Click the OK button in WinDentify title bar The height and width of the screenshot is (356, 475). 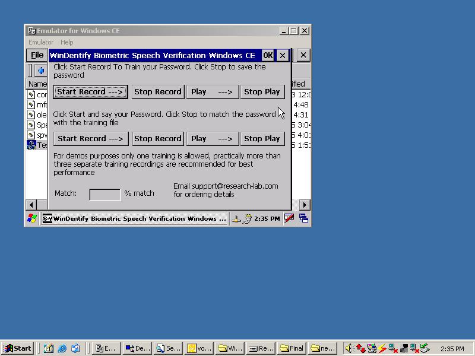[268, 55]
